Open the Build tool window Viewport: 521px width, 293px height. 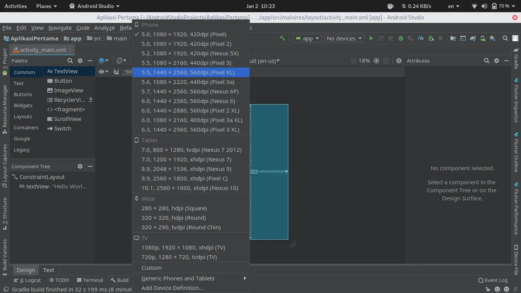(x=119, y=280)
